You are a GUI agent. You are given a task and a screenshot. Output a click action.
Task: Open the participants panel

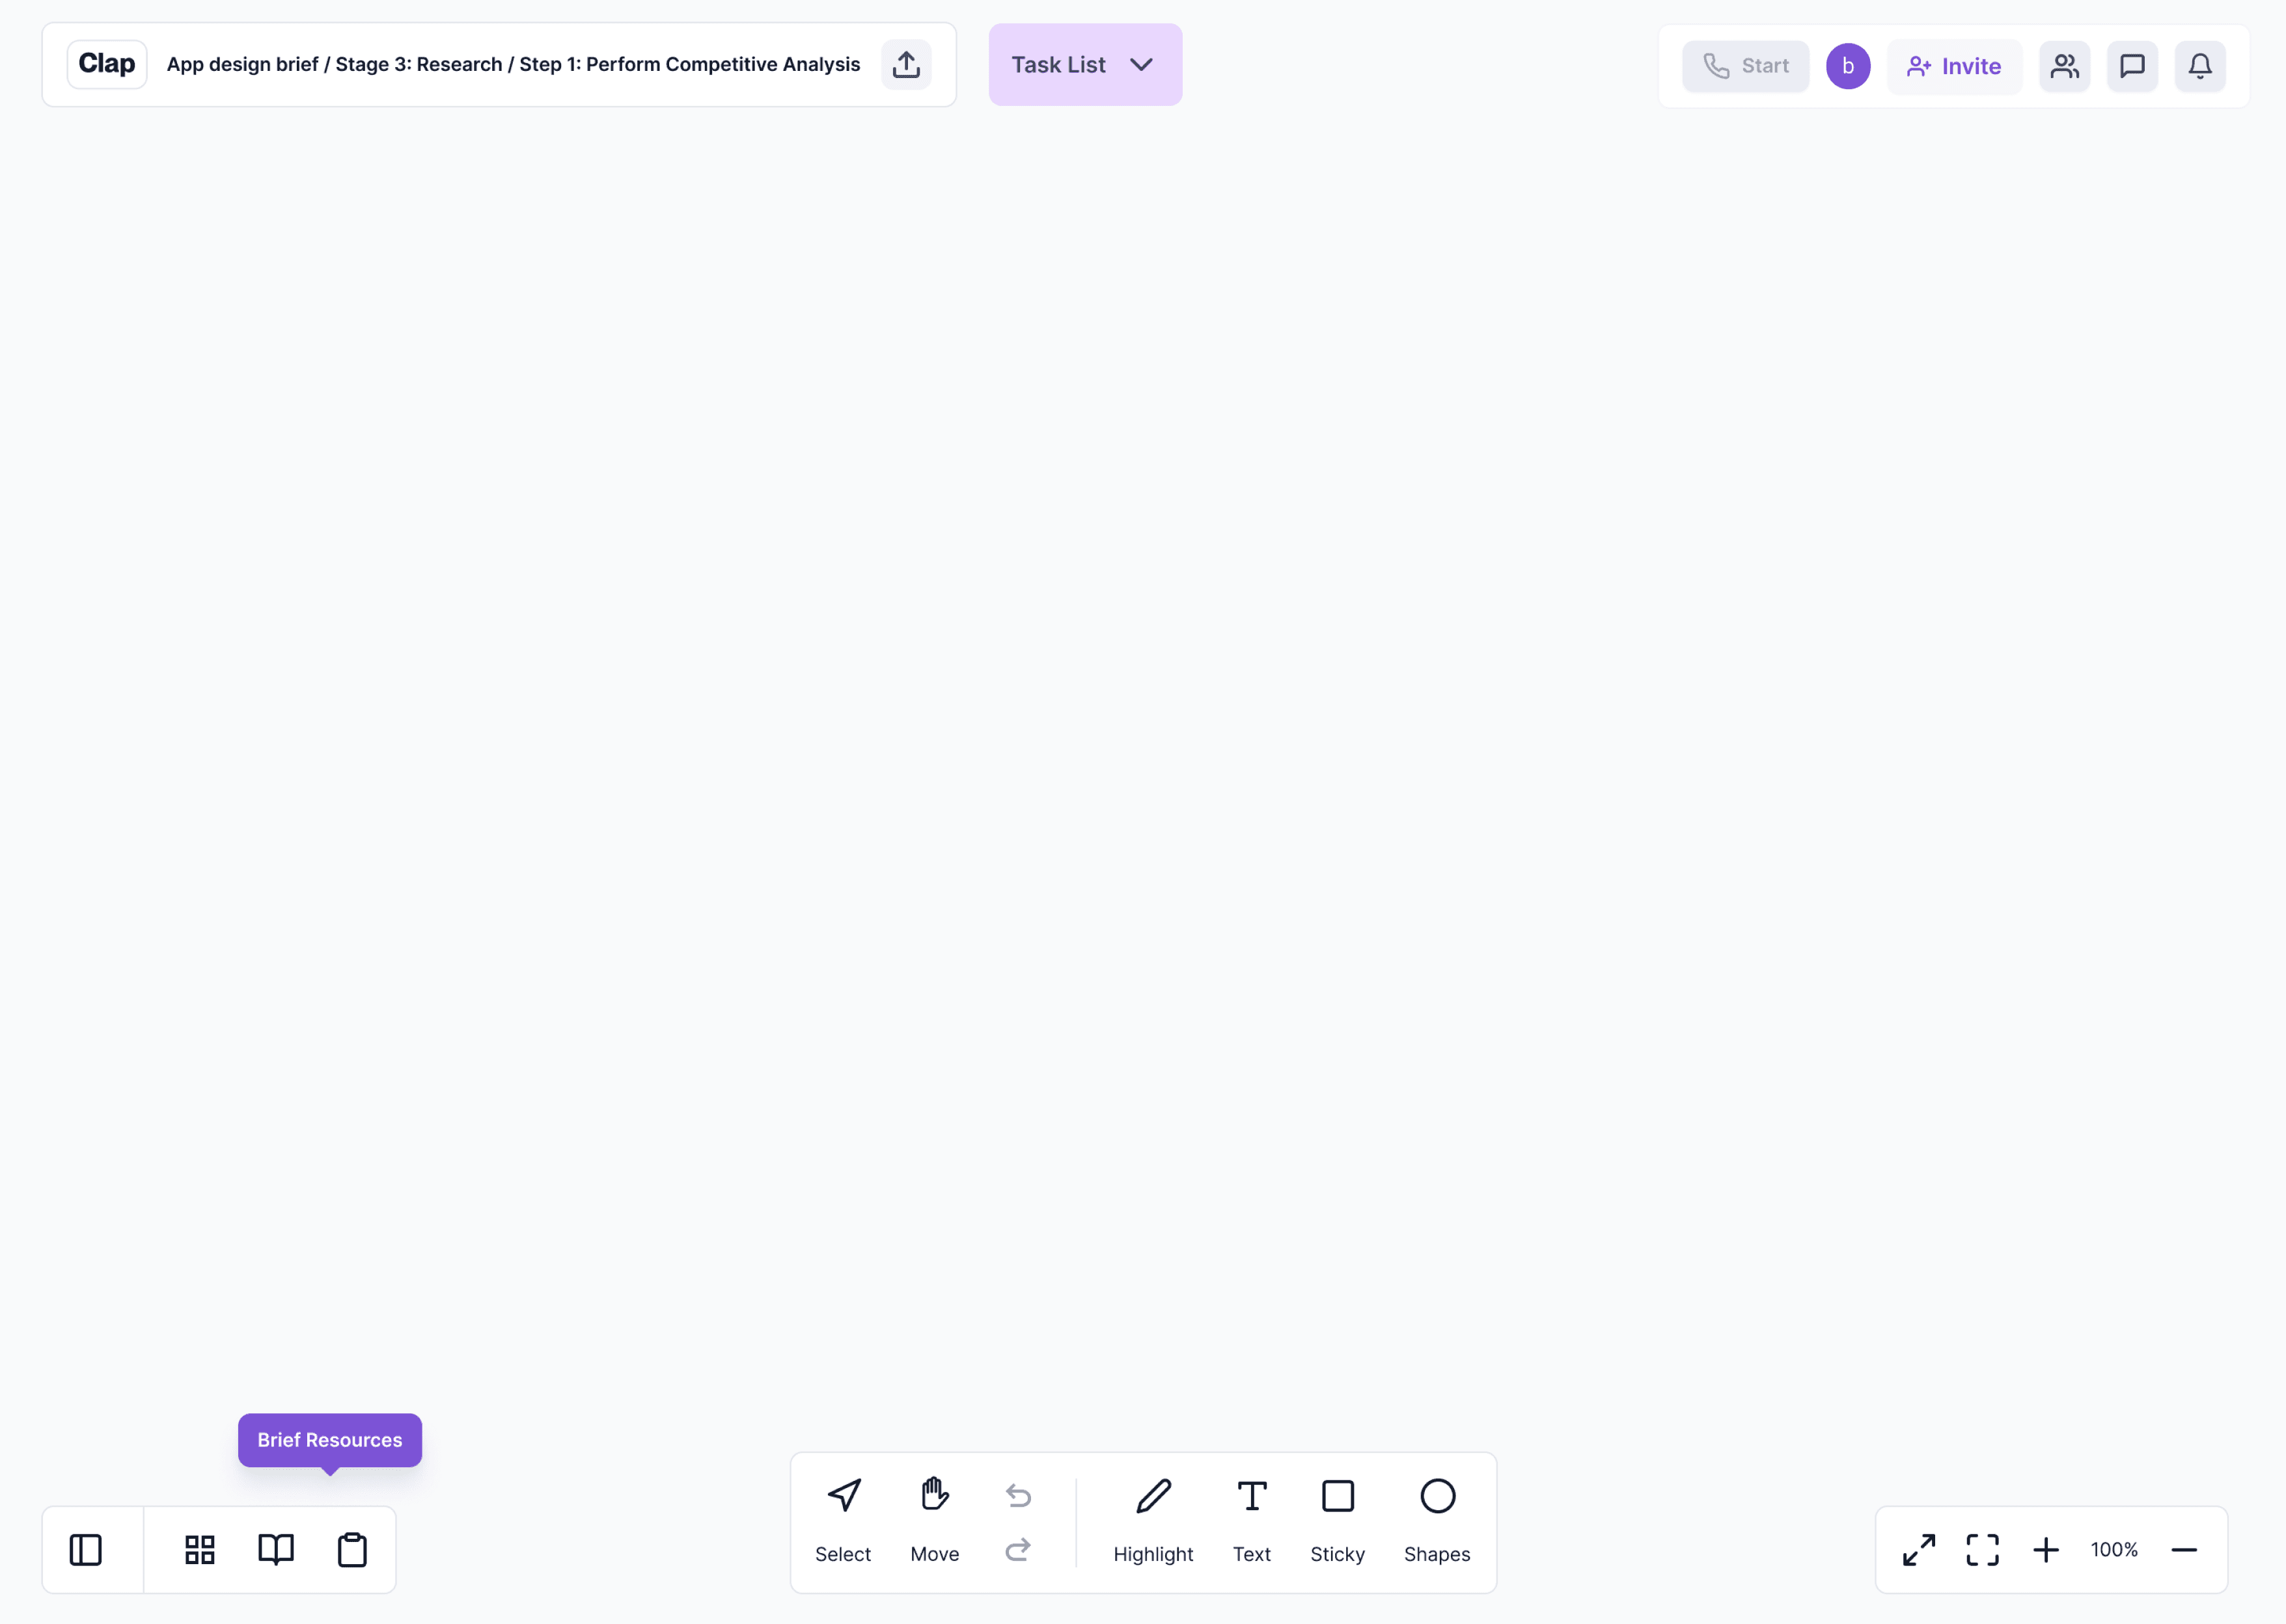pos(2065,66)
